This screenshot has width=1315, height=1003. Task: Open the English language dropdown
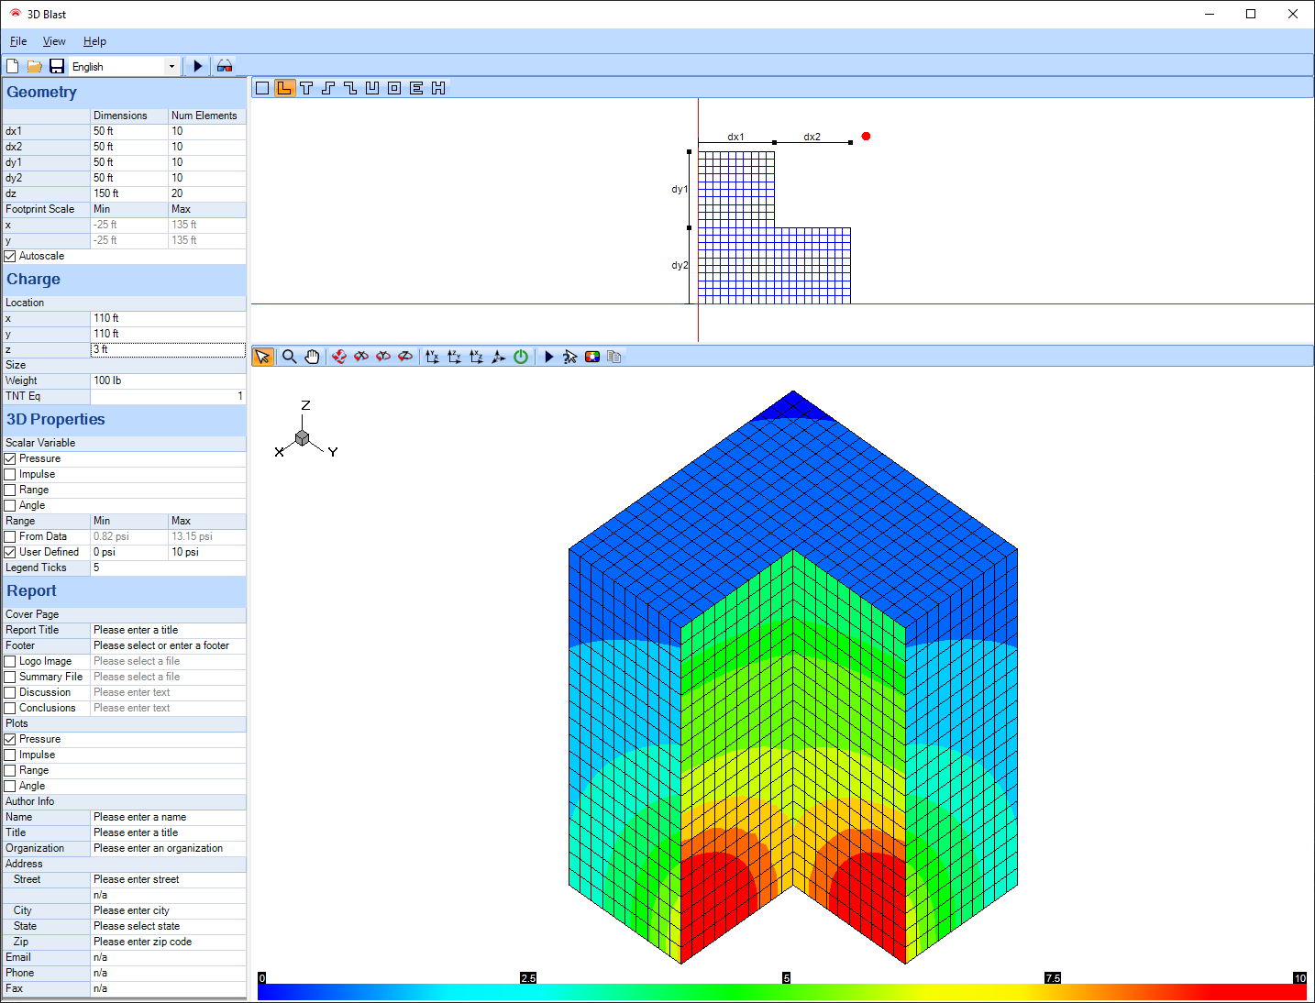point(171,66)
